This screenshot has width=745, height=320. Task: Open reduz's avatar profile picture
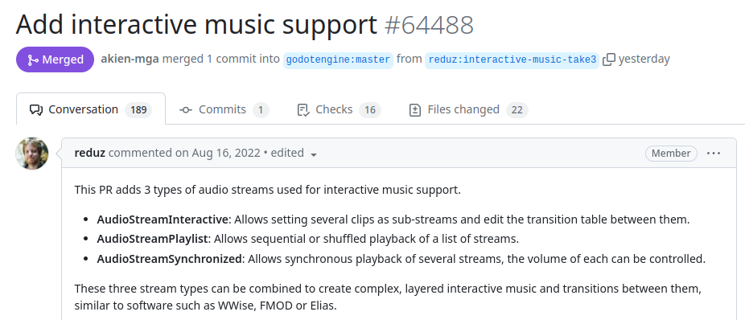click(x=32, y=154)
